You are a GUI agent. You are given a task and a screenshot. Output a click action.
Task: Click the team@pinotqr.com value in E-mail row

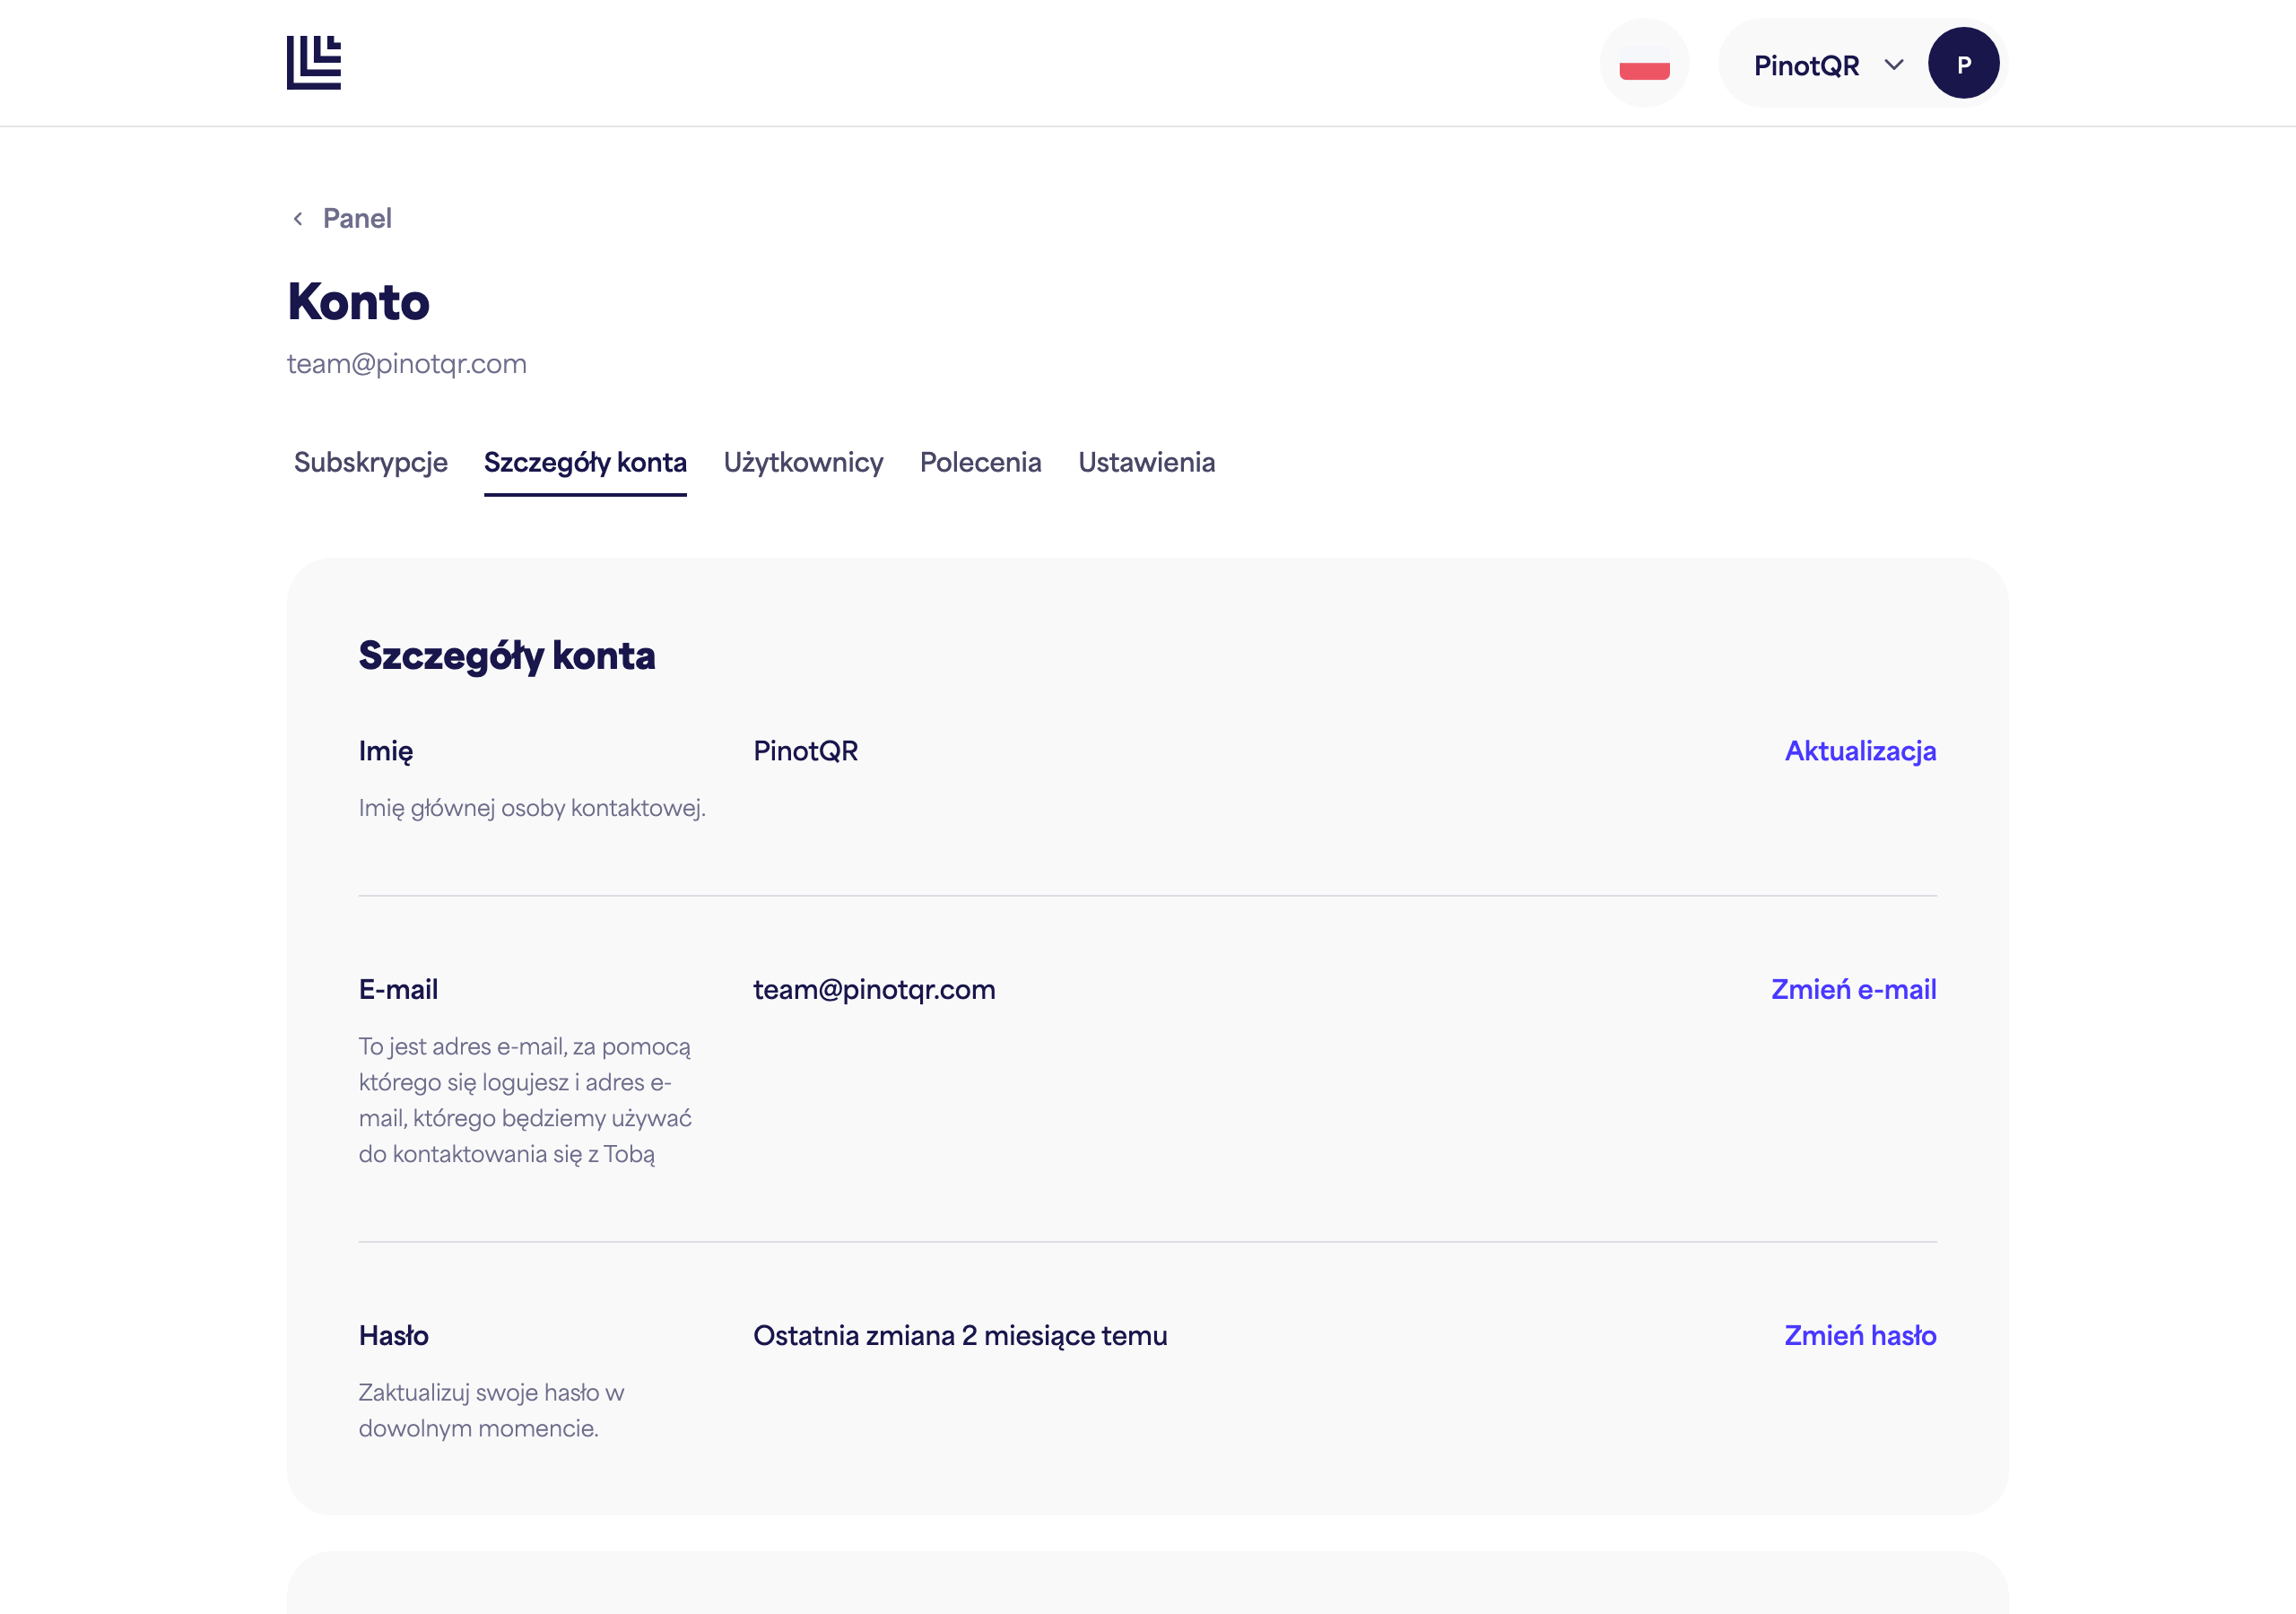[x=874, y=989]
